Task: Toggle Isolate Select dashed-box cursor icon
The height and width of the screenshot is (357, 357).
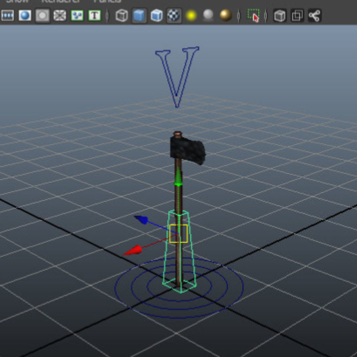Action: coord(253,16)
